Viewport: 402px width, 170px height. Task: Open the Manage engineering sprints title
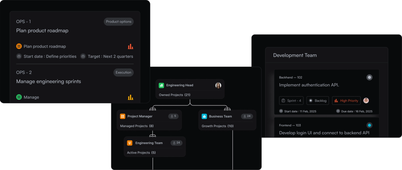[x=49, y=81]
